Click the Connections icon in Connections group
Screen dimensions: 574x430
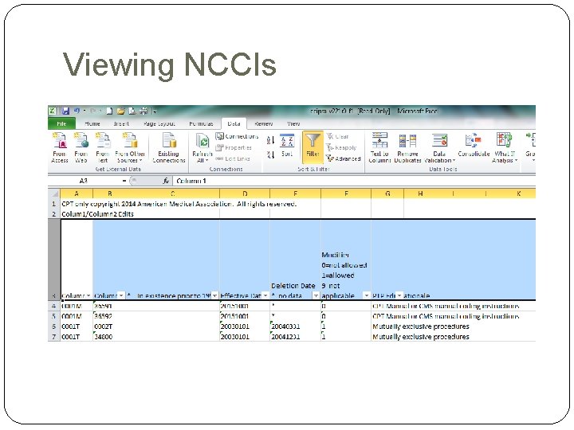pos(219,136)
